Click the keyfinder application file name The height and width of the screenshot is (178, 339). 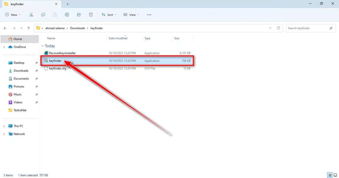coord(55,61)
